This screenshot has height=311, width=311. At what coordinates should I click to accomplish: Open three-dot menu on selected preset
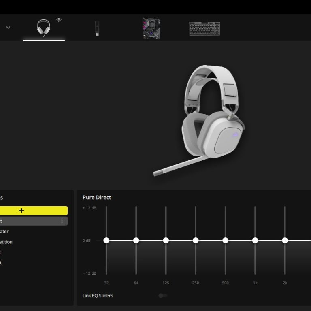pos(62,221)
